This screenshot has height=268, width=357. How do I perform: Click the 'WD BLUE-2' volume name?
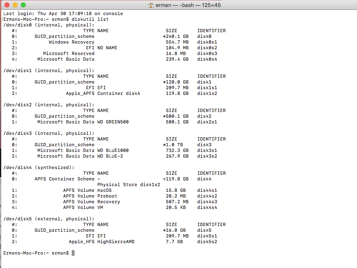pos(110,156)
